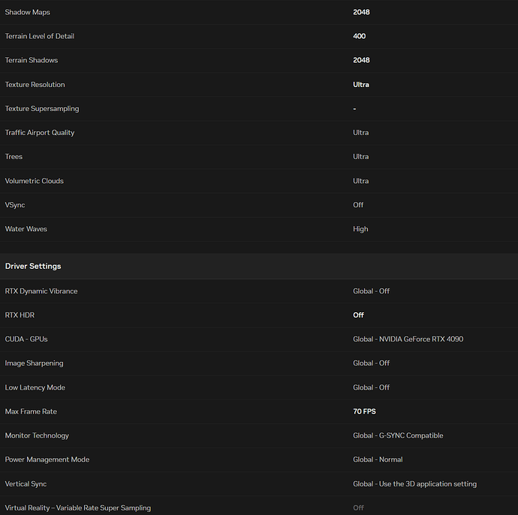Select the Low Latency Mode label

35,387
